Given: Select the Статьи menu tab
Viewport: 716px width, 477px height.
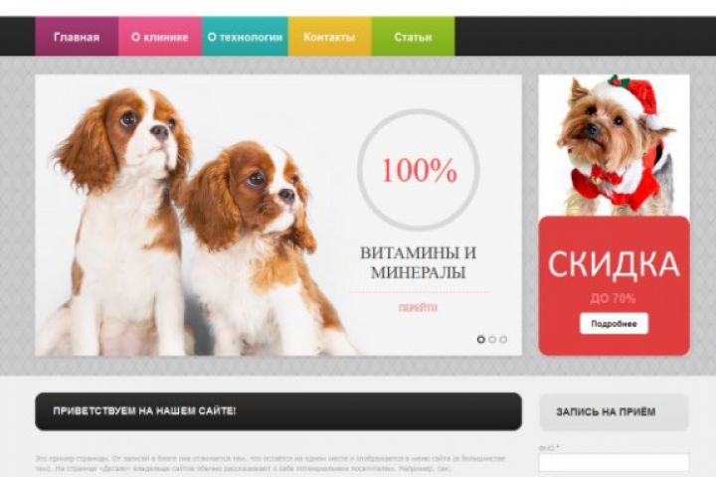Looking at the screenshot, I should tap(413, 37).
